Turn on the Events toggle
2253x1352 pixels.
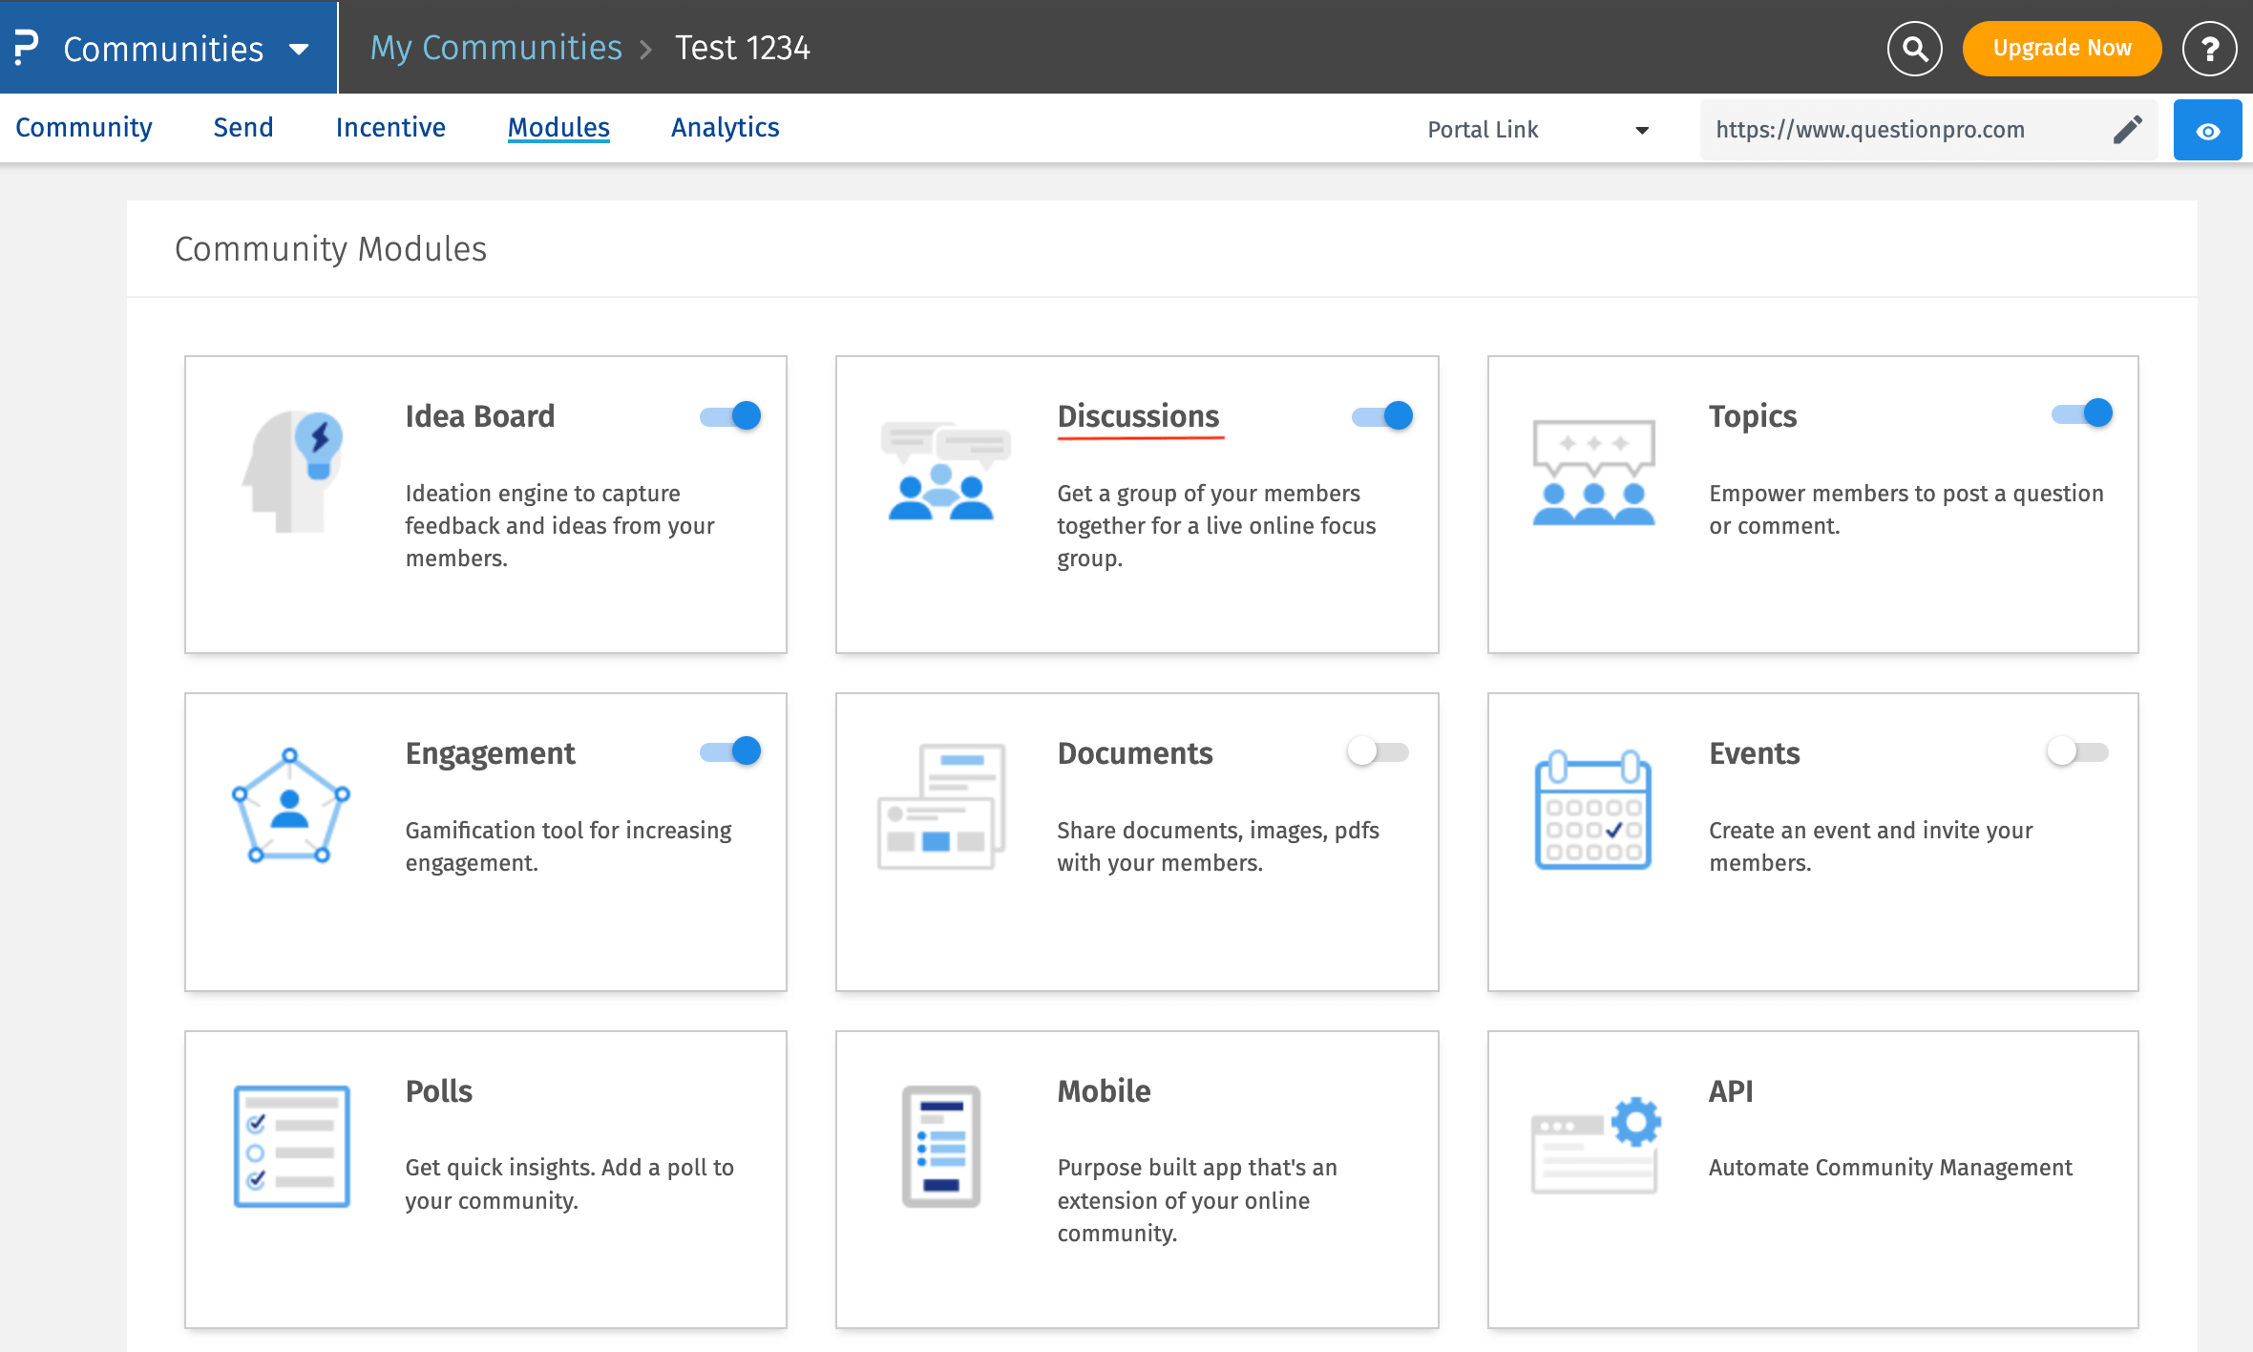click(x=2077, y=752)
